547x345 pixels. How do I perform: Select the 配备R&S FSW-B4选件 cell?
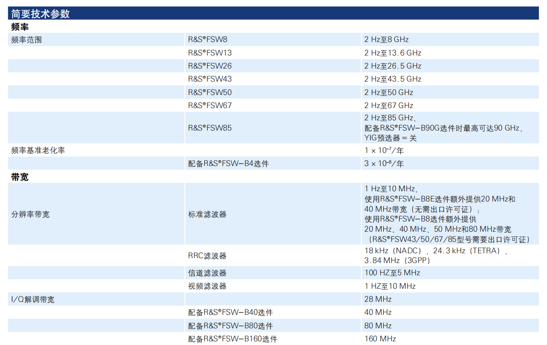[x=228, y=164]
